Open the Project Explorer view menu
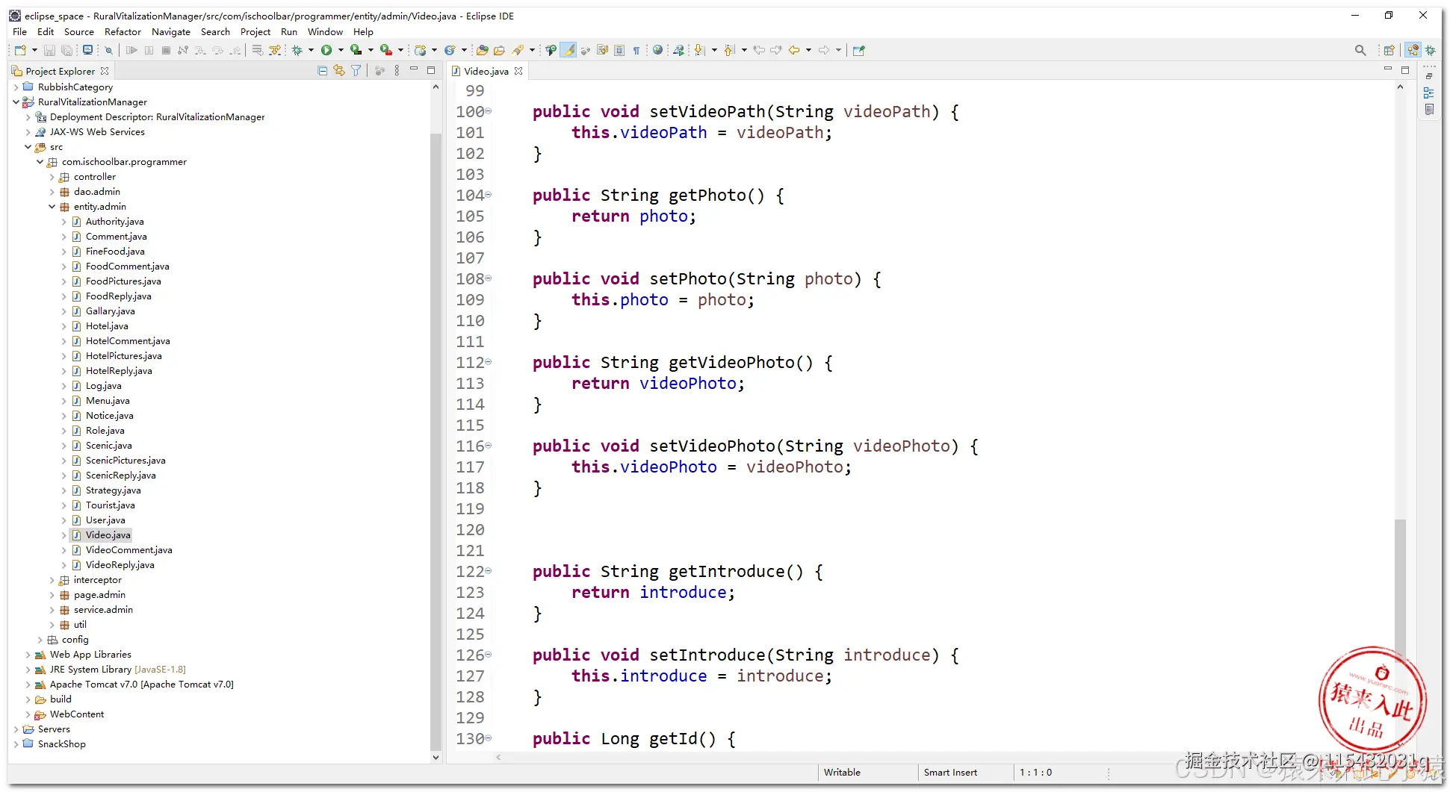The image size is (1450, 792). pos(397,71)
